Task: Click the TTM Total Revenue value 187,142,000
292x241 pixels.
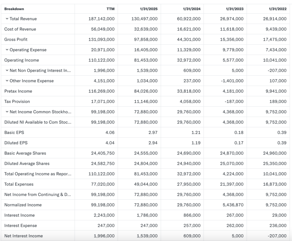Action: tap(102, 19)
